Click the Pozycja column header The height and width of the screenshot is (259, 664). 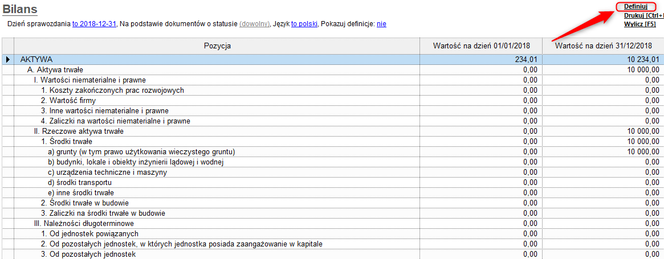tap(217, 46)
